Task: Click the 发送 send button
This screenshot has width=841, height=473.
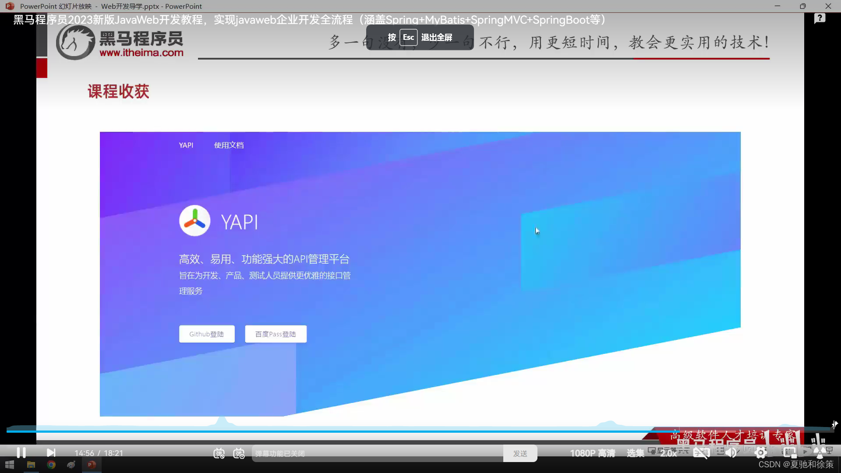Action: point(520,453)
